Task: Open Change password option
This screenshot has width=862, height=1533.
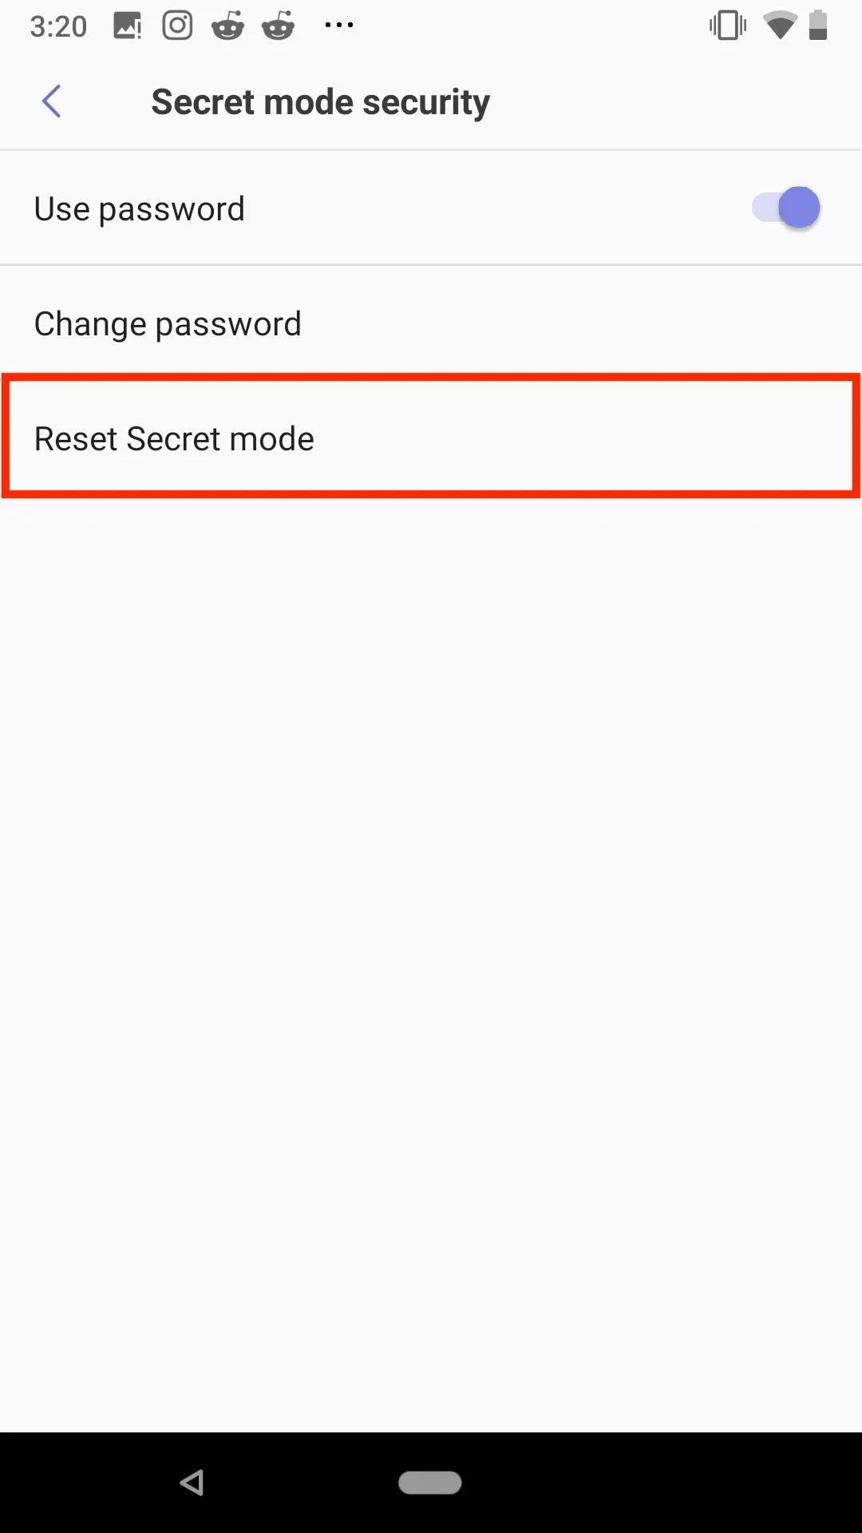Action: pos(431,323)
